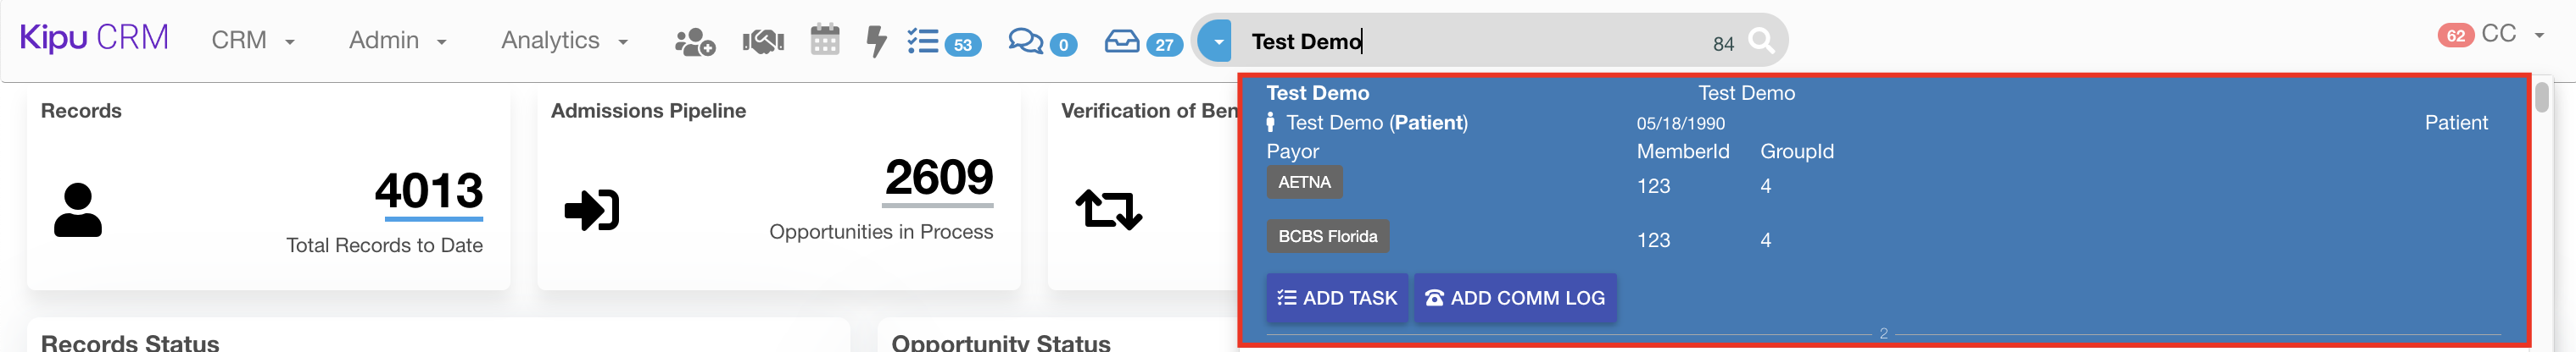This screenshot has height=352, width=2576.
Task: Click the BCBS Florida payor tag
Action: [1327, 236]
